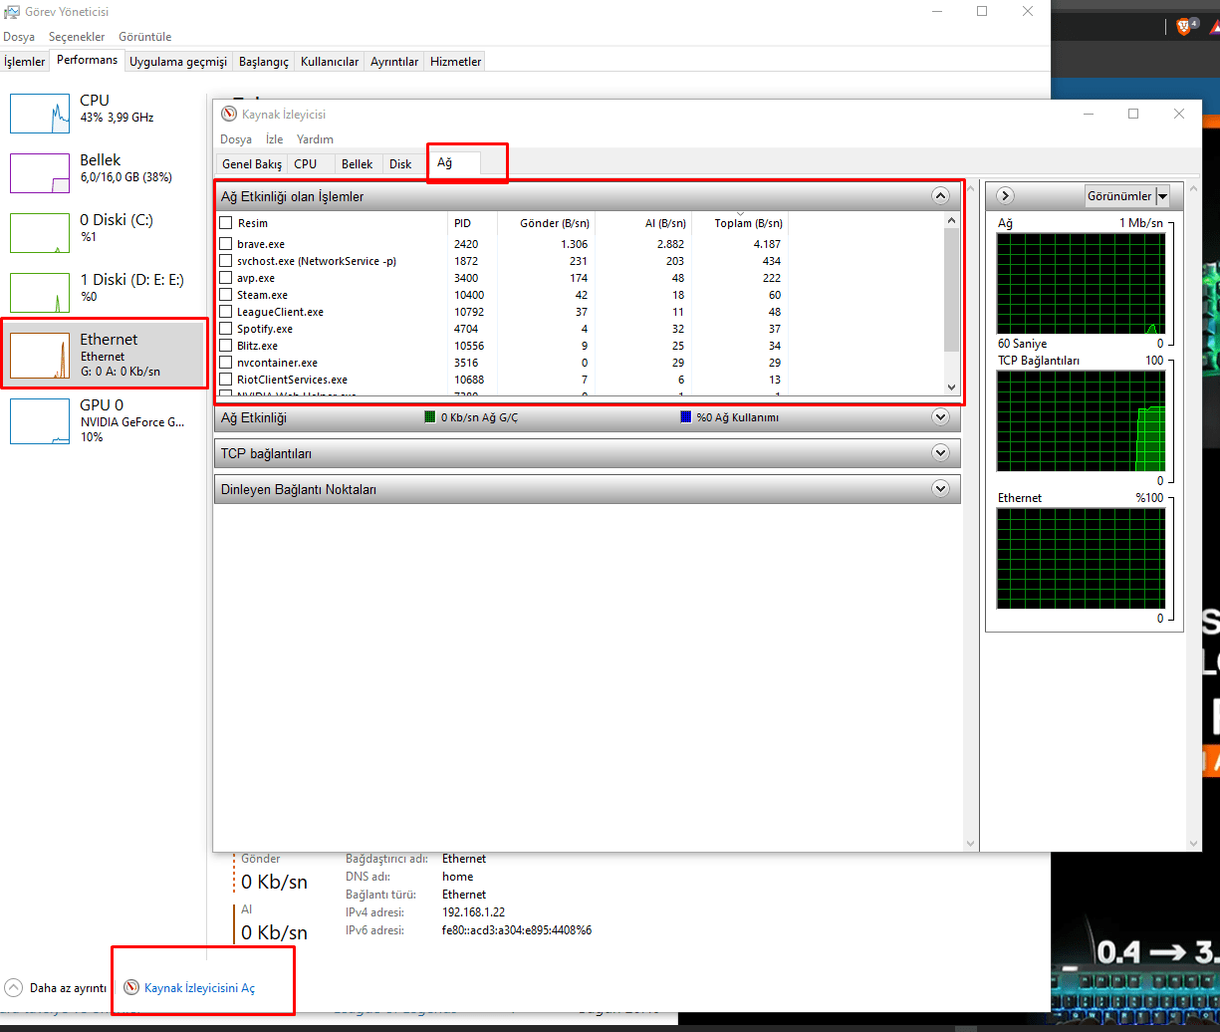Check the RiotClientServices.exe process checkbox
Image resolution: width=1220 pixels, height=1032 pixels.
[x=226, y=380]
